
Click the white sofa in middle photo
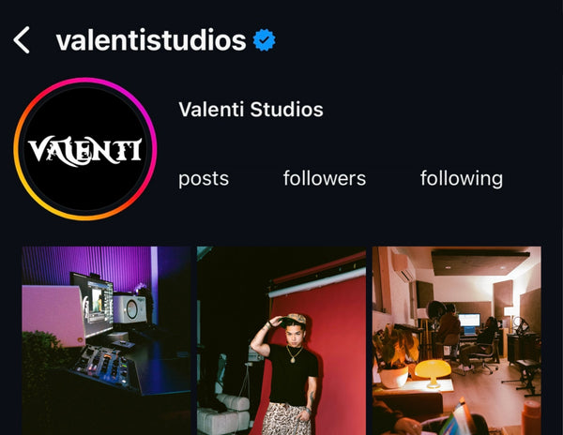pyautogui.click(x=223, y=414)
